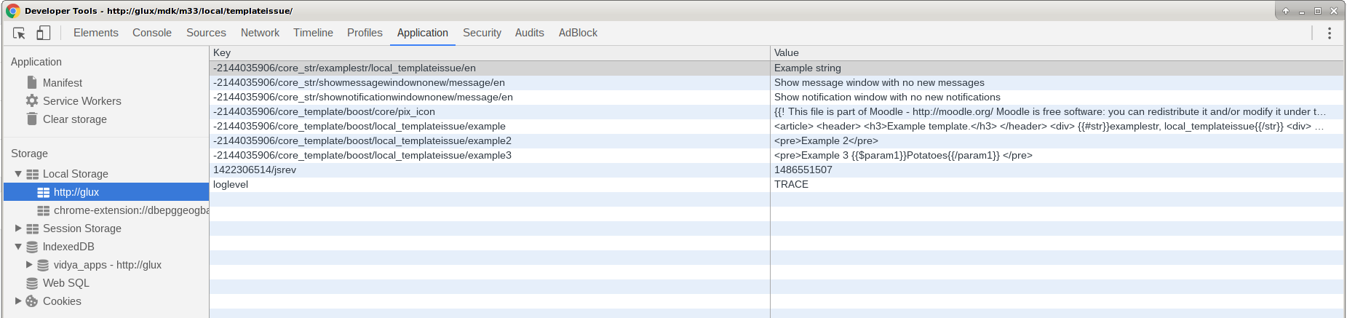Toggle the device toolbar icon
The width and height of the screenshot is (1347, 318).
[44, 33]
